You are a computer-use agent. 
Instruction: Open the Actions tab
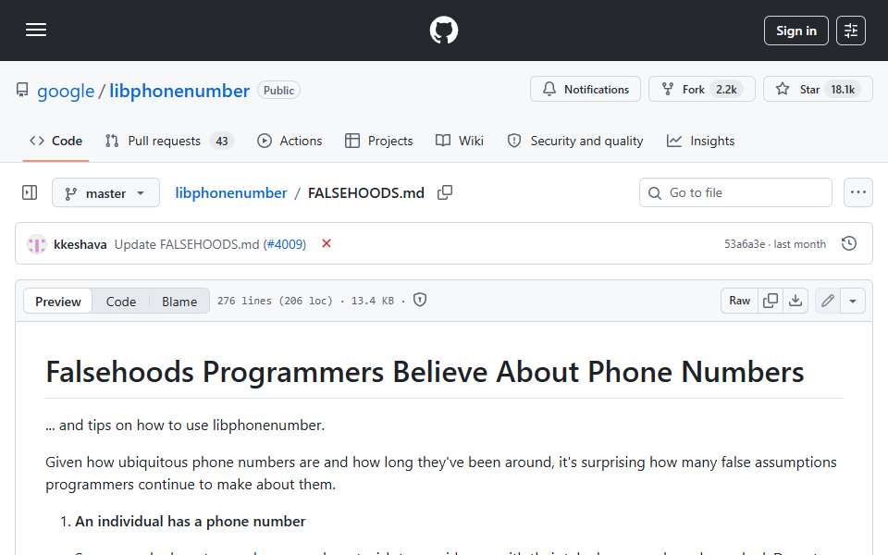(290, 141)
